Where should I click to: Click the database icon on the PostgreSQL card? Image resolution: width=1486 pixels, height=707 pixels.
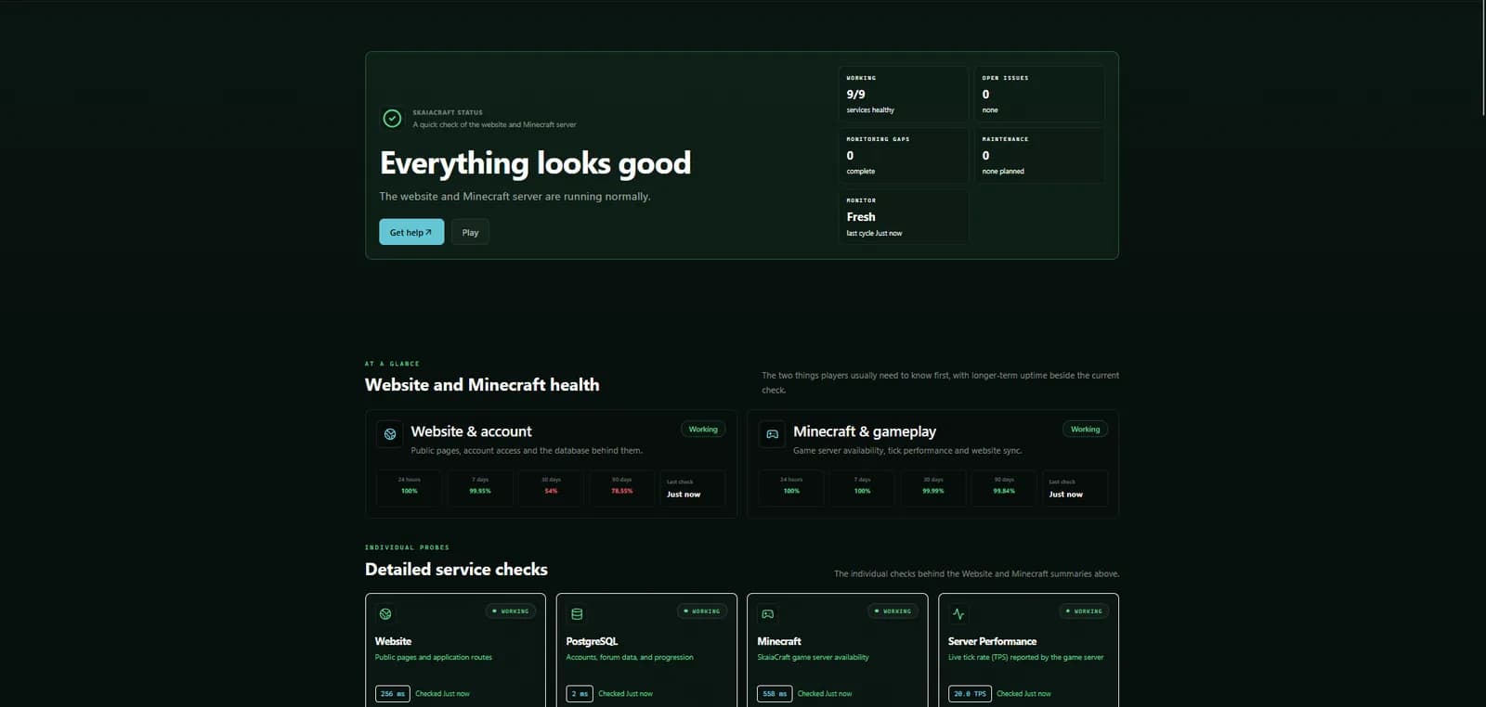(x=577, y=613)
